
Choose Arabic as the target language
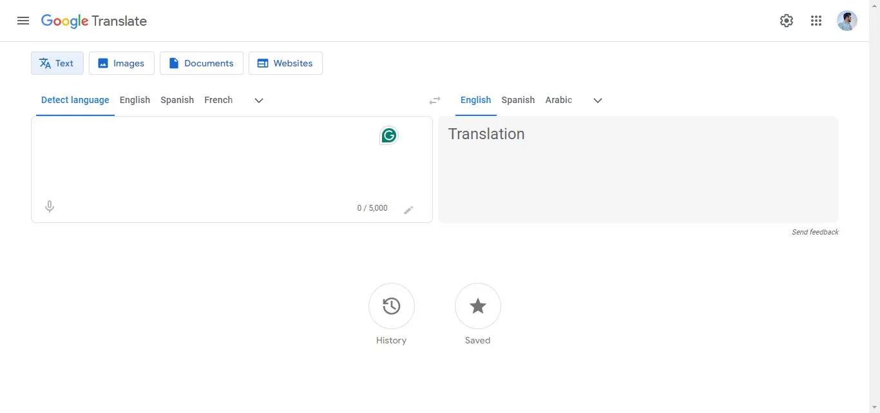coord(558,100)
